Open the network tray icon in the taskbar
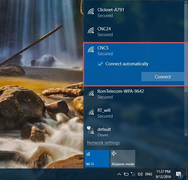The image size is (188, 180). 133,174
